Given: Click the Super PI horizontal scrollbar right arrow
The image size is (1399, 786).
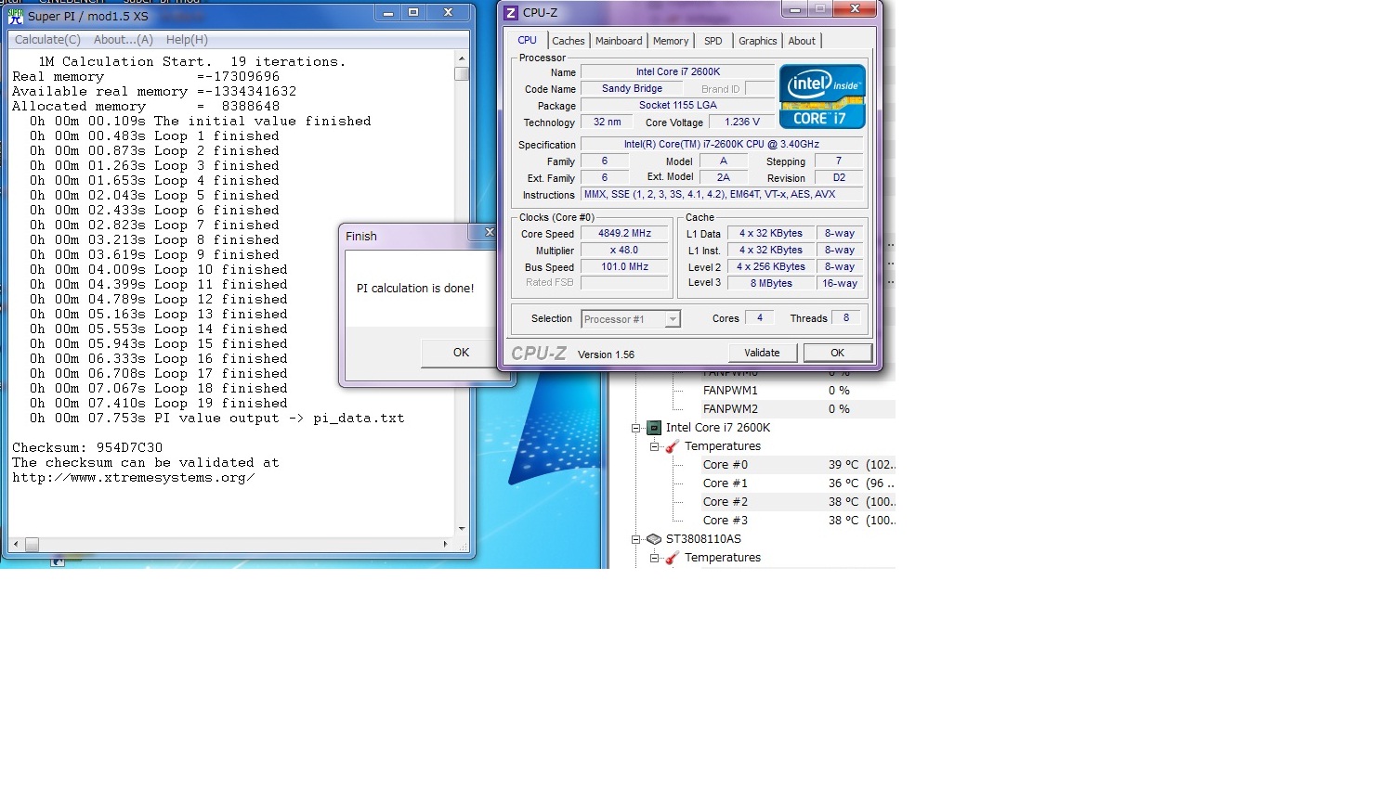Looking at the screenshot, I should 446,544.
